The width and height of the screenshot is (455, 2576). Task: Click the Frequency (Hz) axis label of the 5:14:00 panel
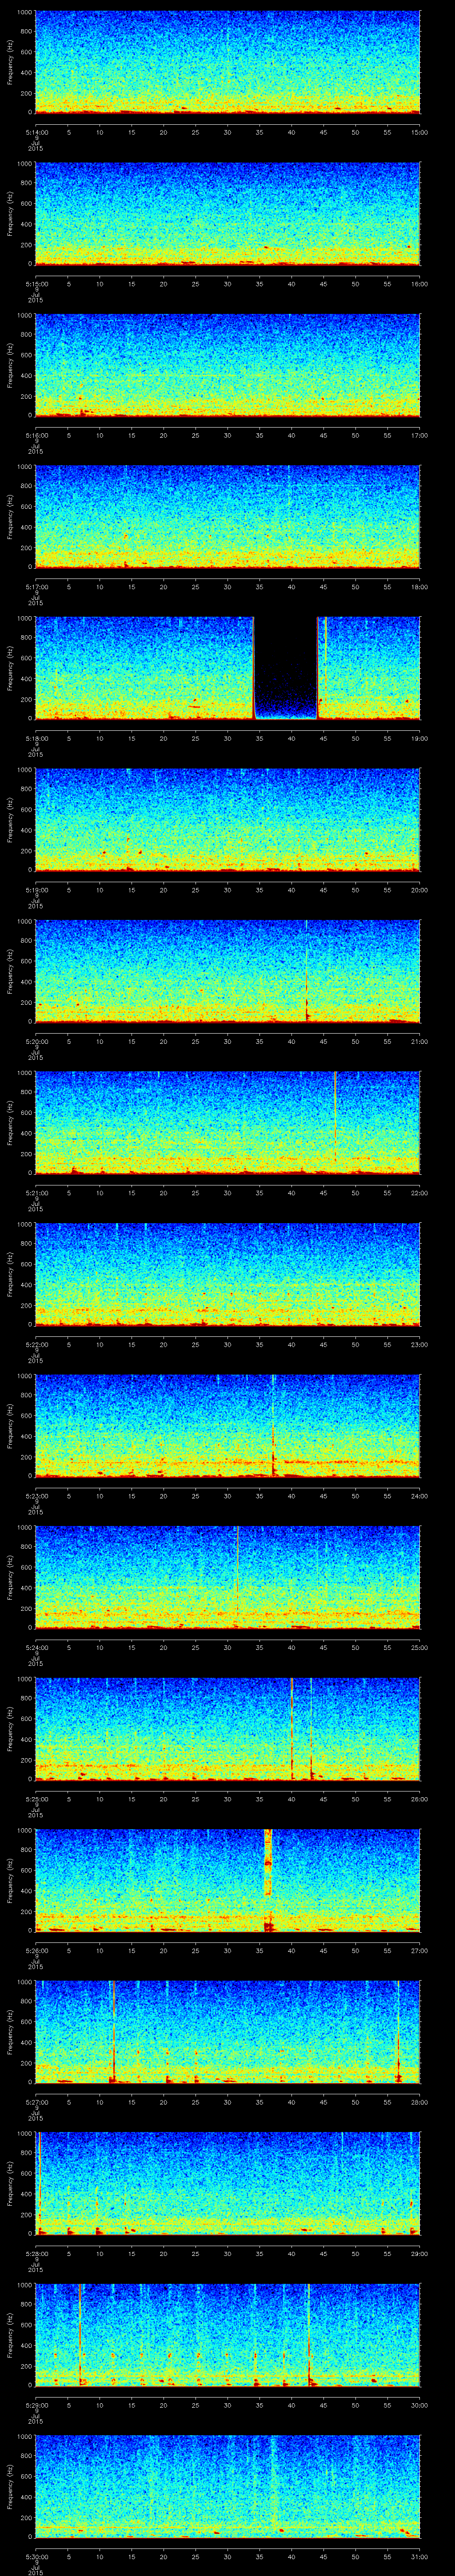coord(10,62)
